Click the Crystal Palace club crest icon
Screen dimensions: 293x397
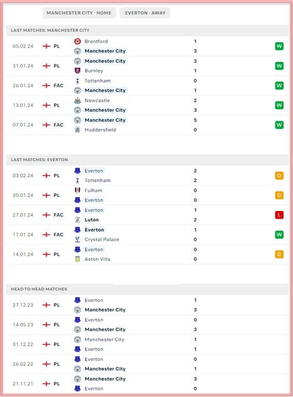78,240
